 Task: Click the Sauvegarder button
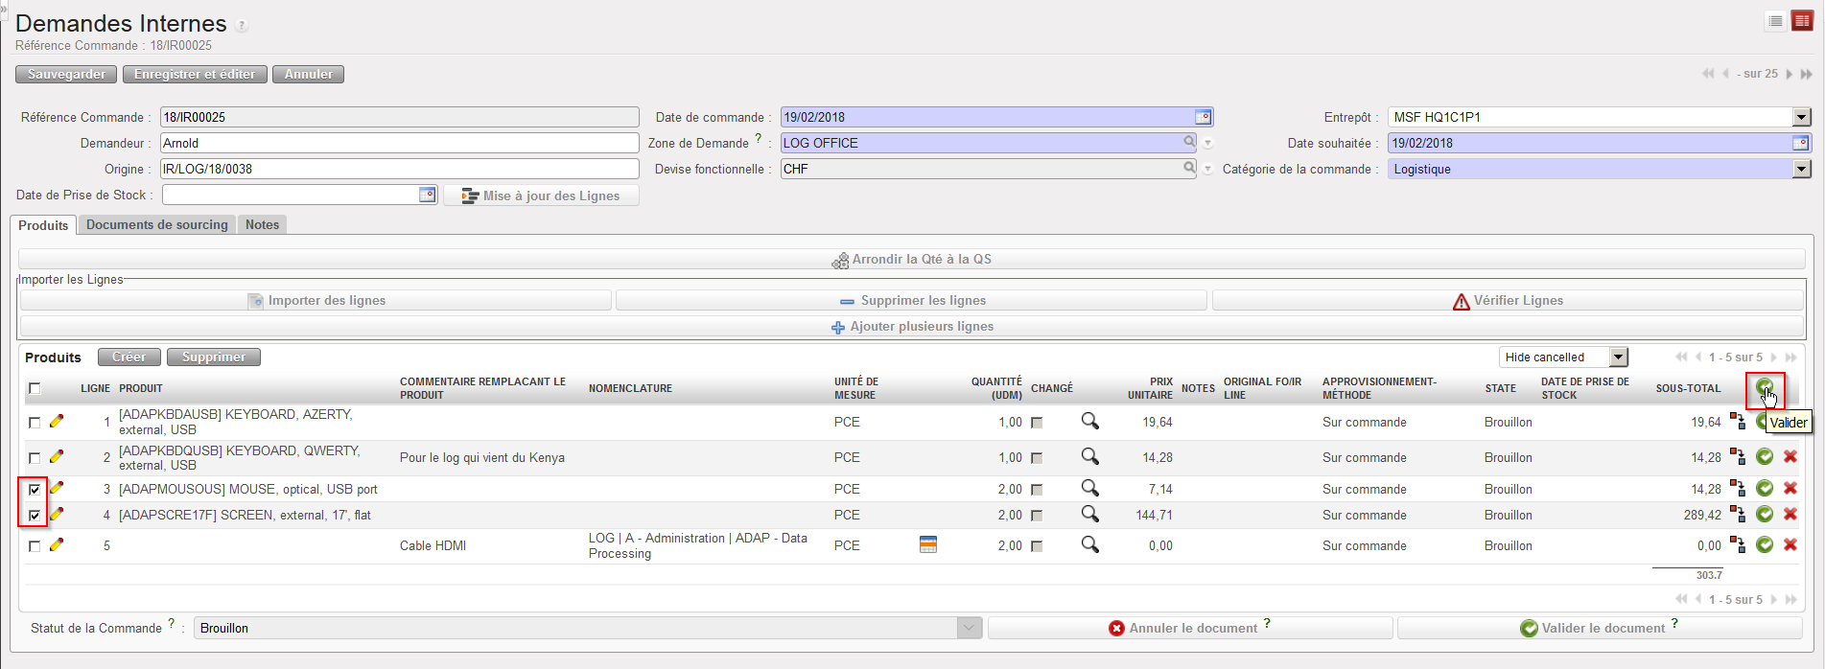[66, 74]
